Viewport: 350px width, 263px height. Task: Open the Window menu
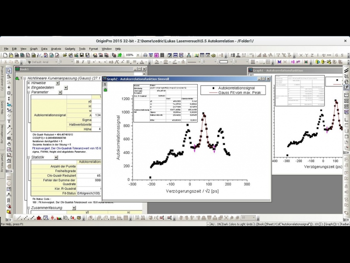coord(106,49)
